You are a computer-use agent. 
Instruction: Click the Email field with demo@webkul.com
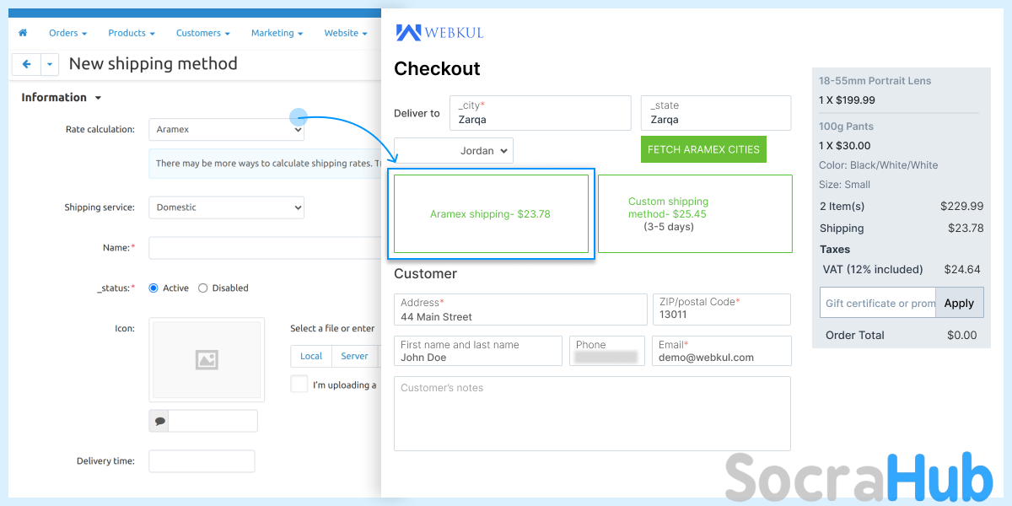click(x=722, y=351)
